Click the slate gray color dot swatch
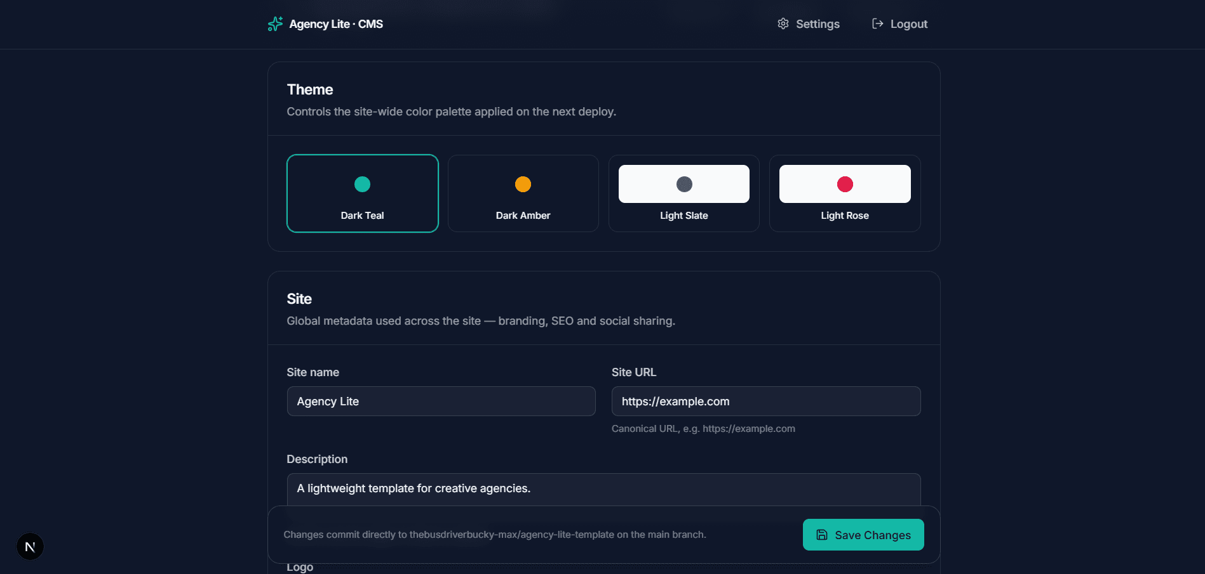Screen dimensions: 1205x574 pyautogui.click(x=684, y=184)
